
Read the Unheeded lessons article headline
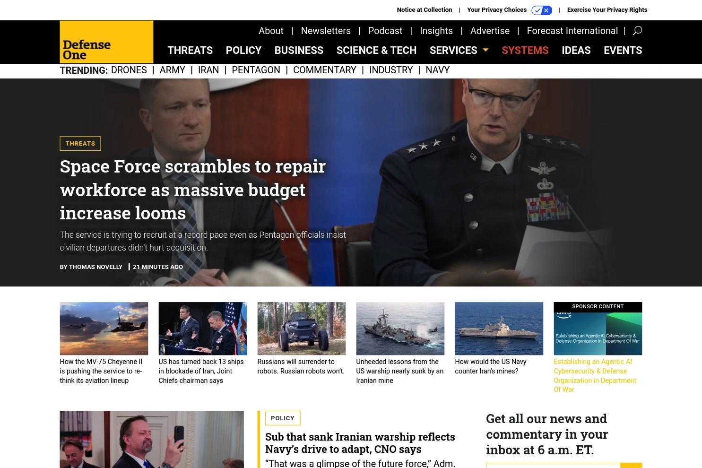399,371
